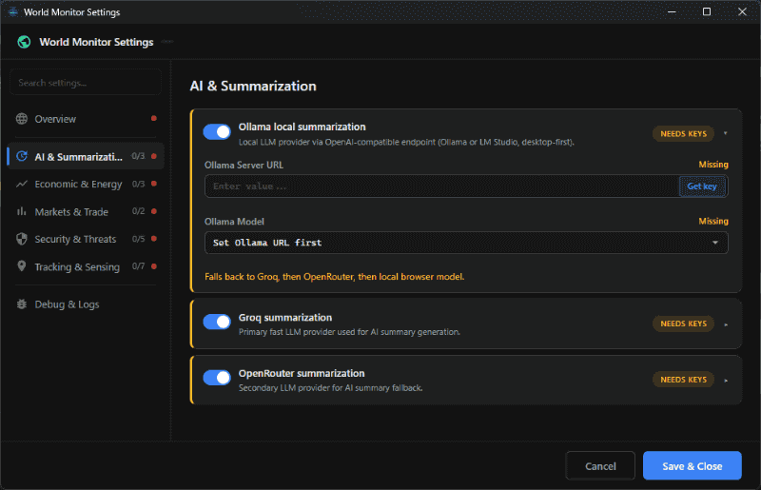Viewport: 761px width, 490px height.
Task: Click the Markets & Trade bars icon
Action: (22, 211)
